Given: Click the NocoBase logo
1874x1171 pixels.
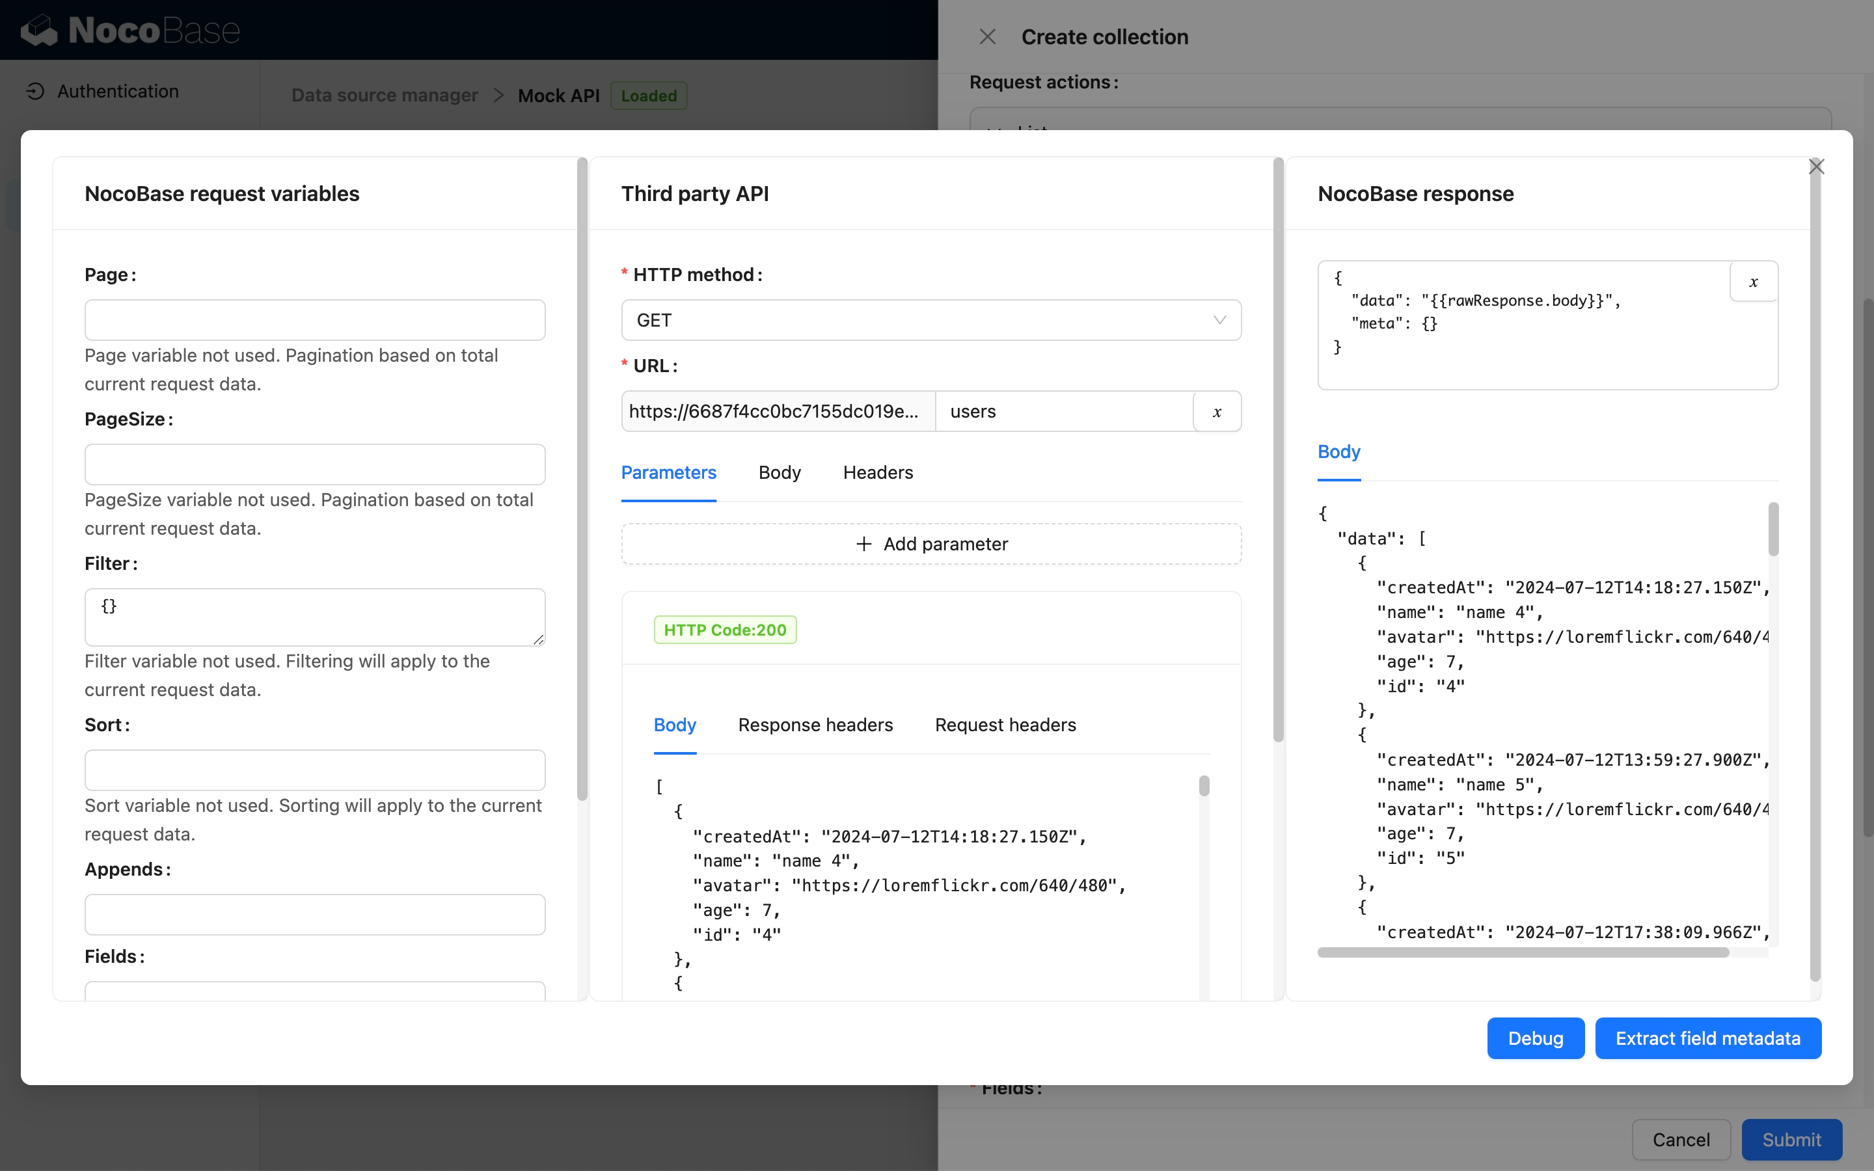Looking at the screenshot, I should point(130,30).
